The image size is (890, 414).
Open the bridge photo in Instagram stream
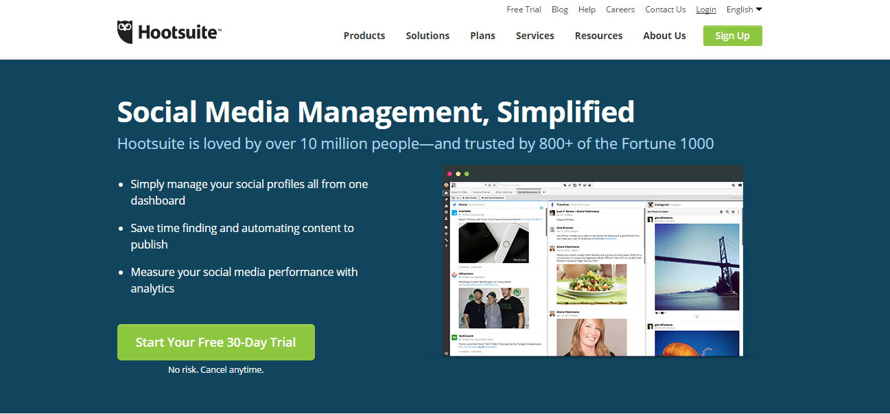click(697, 266)
